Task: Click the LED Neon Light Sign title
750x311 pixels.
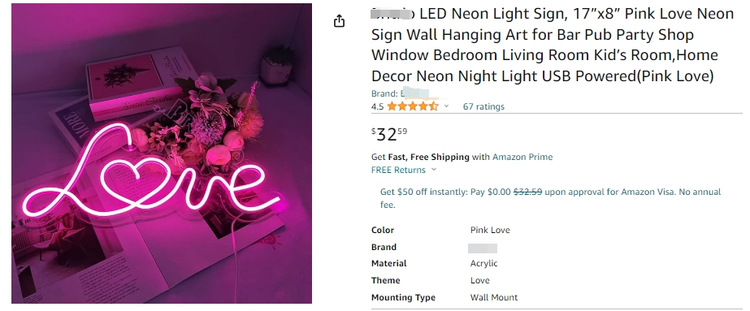Action: 553,45
